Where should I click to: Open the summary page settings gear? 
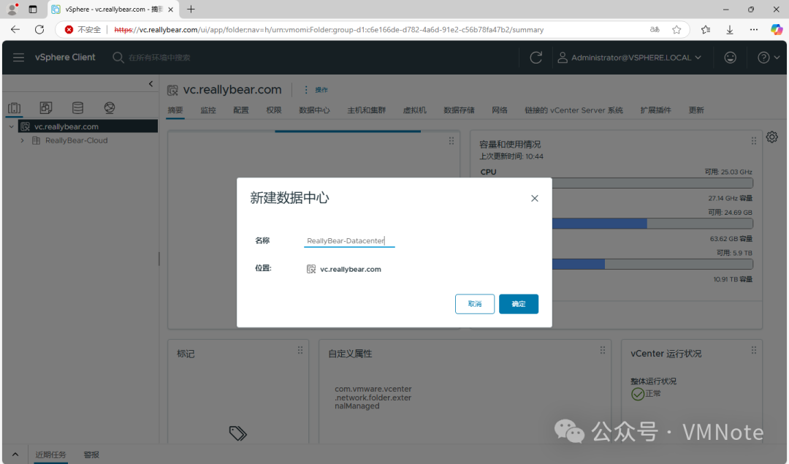pyautogui.click(x=772, y=137)
